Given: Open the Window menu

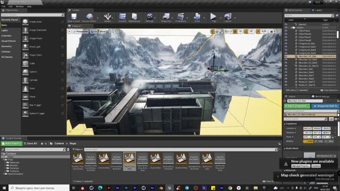Looking at the screenshot, I should coord(20,6).
